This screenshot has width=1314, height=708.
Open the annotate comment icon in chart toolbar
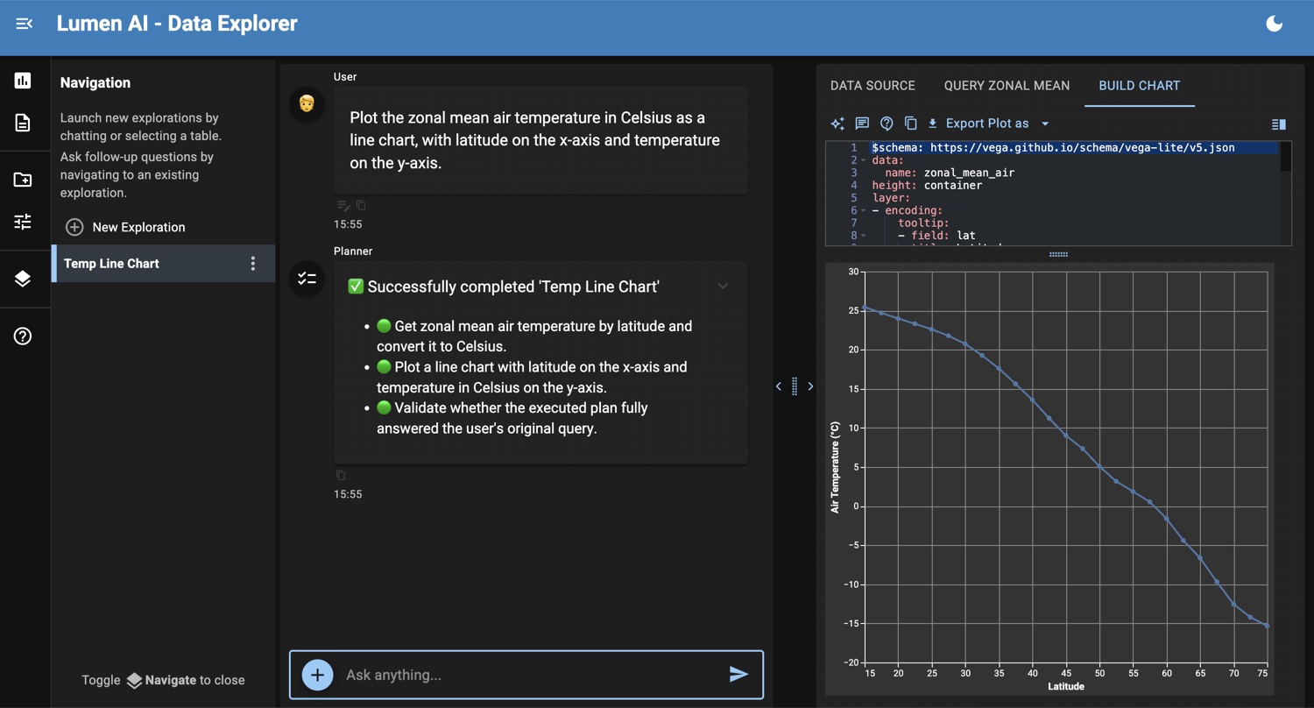pos(862,124)
